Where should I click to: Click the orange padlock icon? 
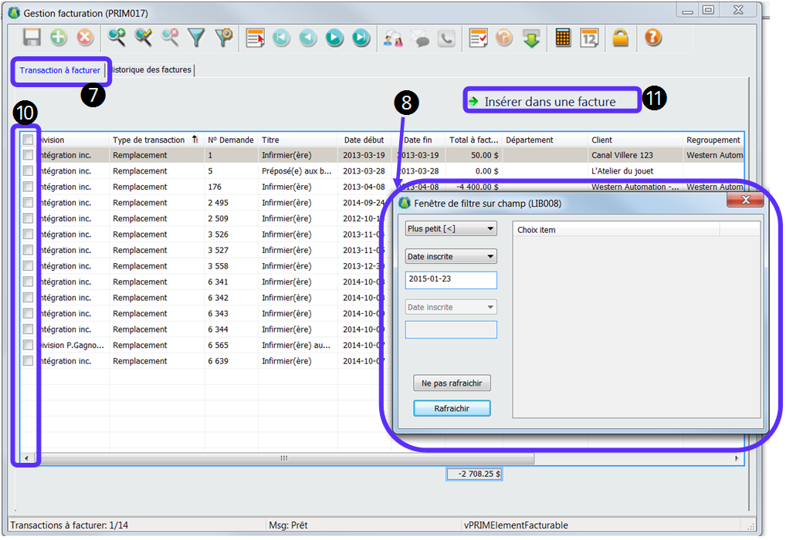(621, 38)
